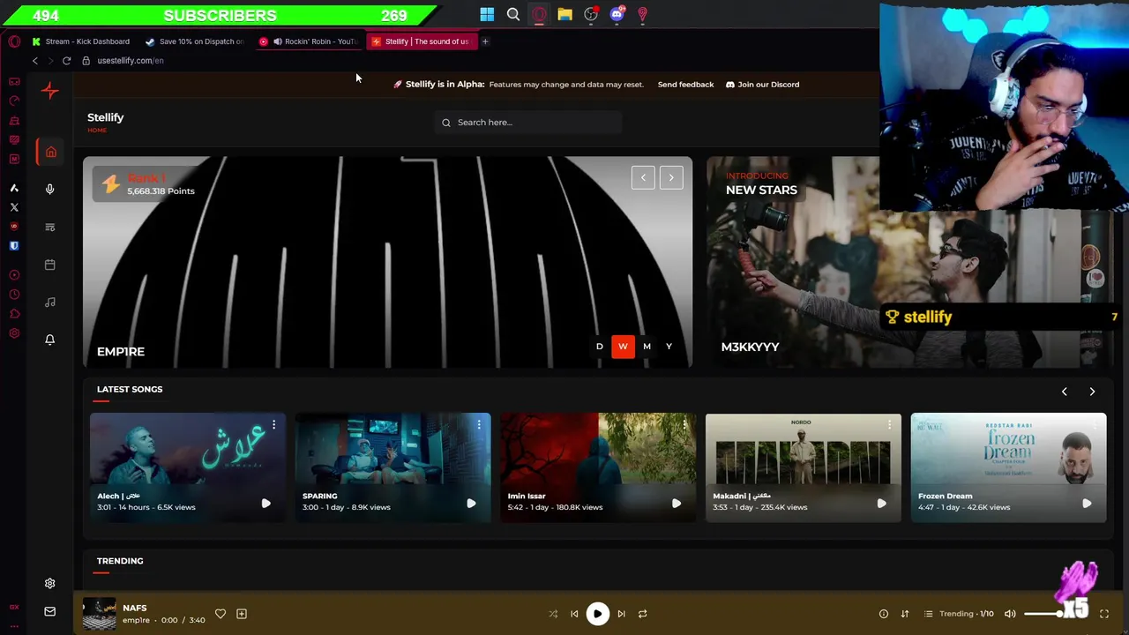Screen dimensions: 1129x635
Task: Open options menu on Alech card
Action: click(273, 425)
